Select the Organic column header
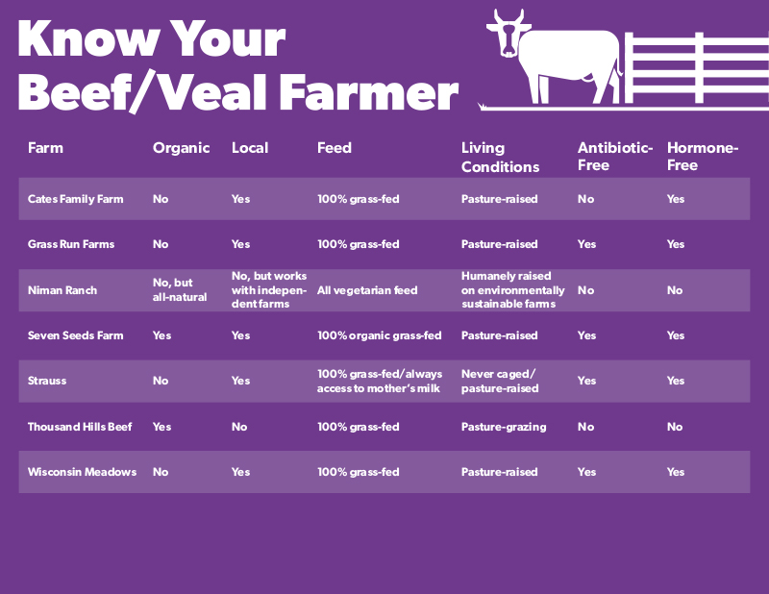The image size is (769, 594). point(181,148)
